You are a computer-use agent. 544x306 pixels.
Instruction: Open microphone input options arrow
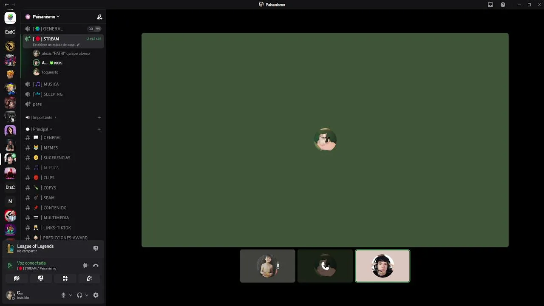71,295
